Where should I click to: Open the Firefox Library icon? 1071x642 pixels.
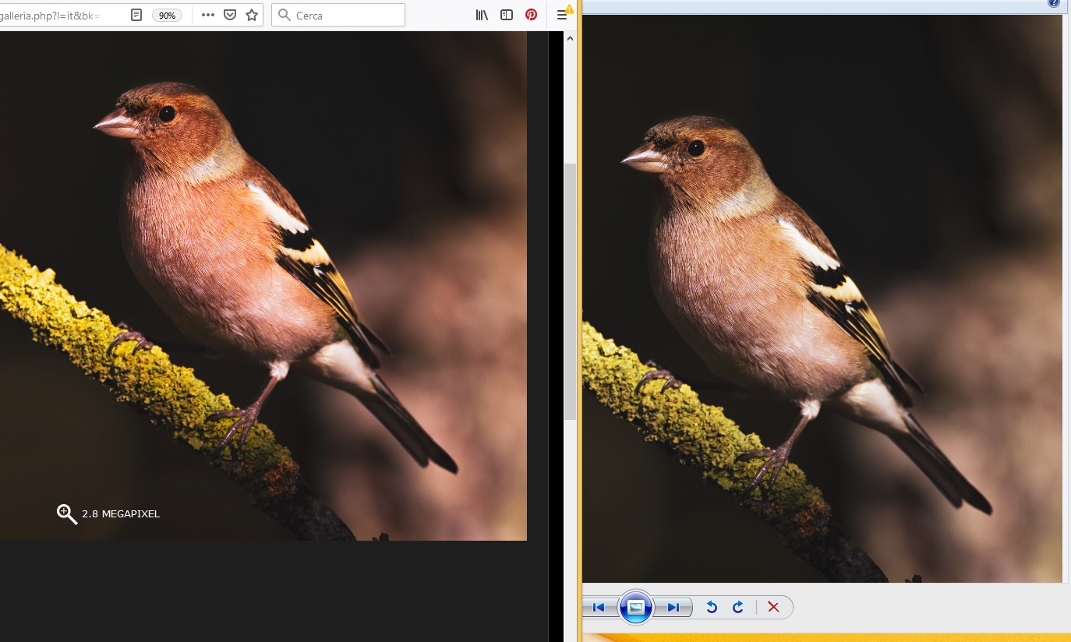coord(482,15)
